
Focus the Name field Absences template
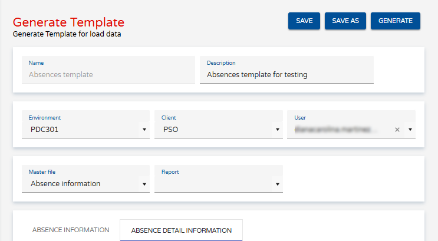(108, 70)
